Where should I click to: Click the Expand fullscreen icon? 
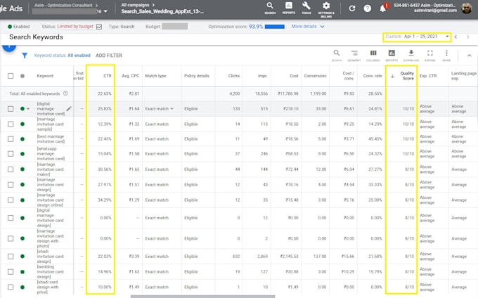(429, 55)
